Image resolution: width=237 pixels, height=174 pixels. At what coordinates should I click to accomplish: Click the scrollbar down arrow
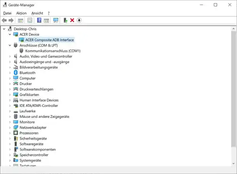pyautogui.click(x=234, y=164)
